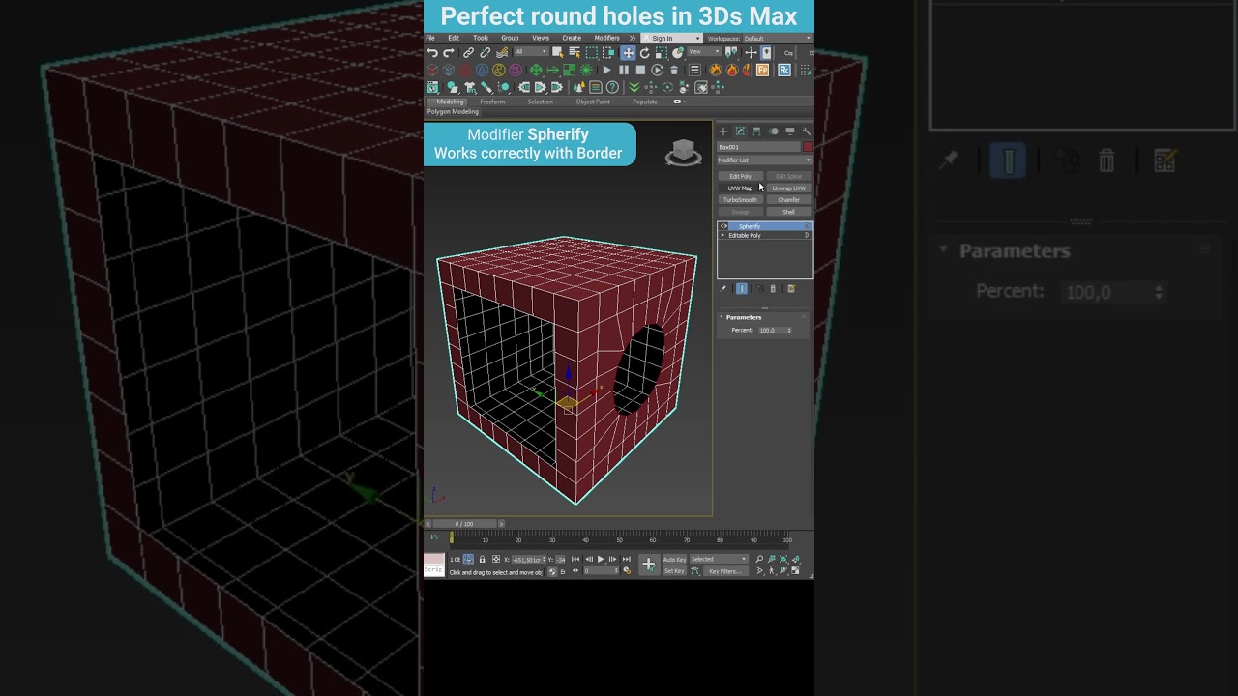This screenshot has height=696, width=1238.
Task: Click the Box001 object name field
Action: point(759,147)
